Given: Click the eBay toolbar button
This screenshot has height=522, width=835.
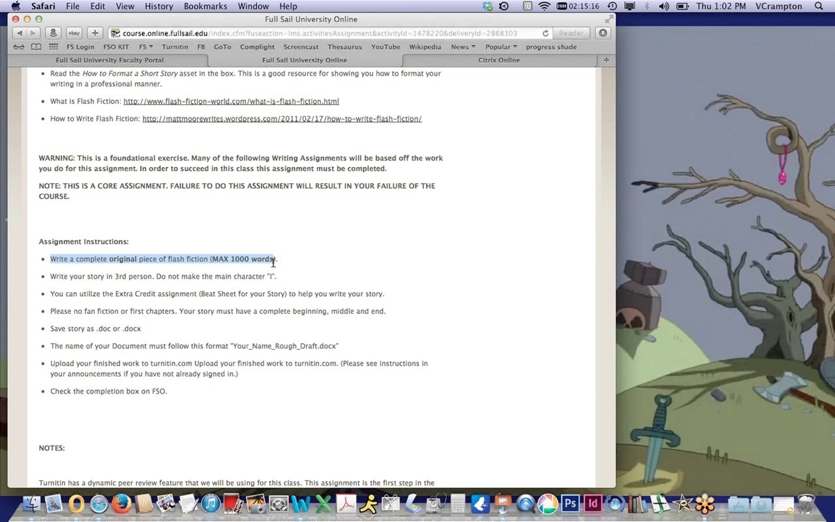Looking at the screenshot, I should click(74, 33).
